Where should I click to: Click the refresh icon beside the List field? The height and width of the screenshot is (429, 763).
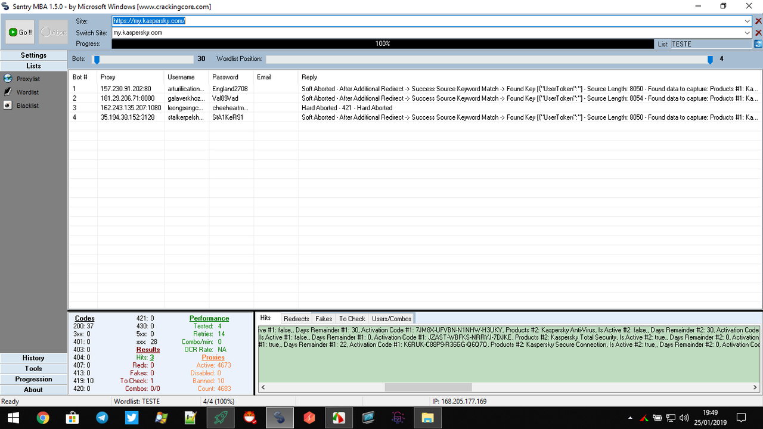click(x=758, y=44)
